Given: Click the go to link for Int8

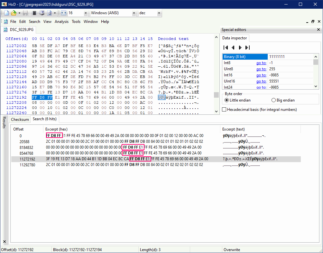Looking at the screenshot, I should click(x=261, y=63).
